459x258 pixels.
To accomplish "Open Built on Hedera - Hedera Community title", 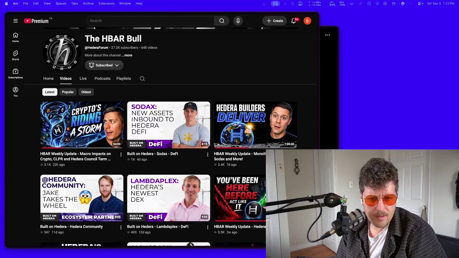I will coord(72,227).
